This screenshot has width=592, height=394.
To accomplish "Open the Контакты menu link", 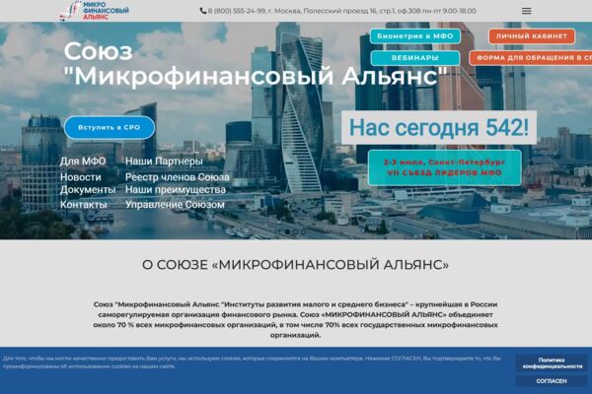I will (x=84, y=205).
